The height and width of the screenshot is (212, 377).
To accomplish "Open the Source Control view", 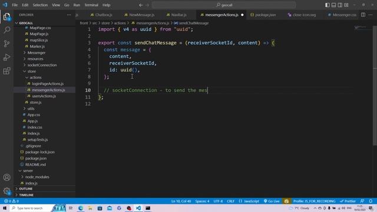I will coord(6,44).
